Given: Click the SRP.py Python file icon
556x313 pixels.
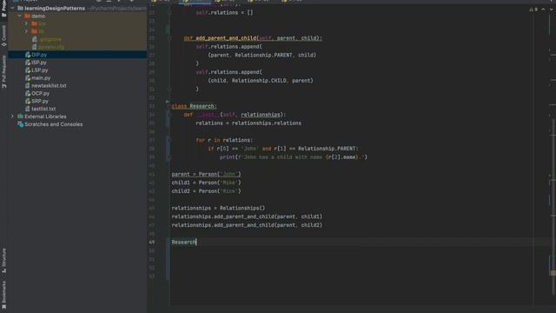Looking at the screenshot, I should pyautogui.click(x=28, y=101).
